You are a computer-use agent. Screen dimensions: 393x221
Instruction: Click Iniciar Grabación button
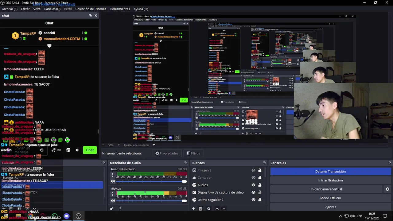330,180
